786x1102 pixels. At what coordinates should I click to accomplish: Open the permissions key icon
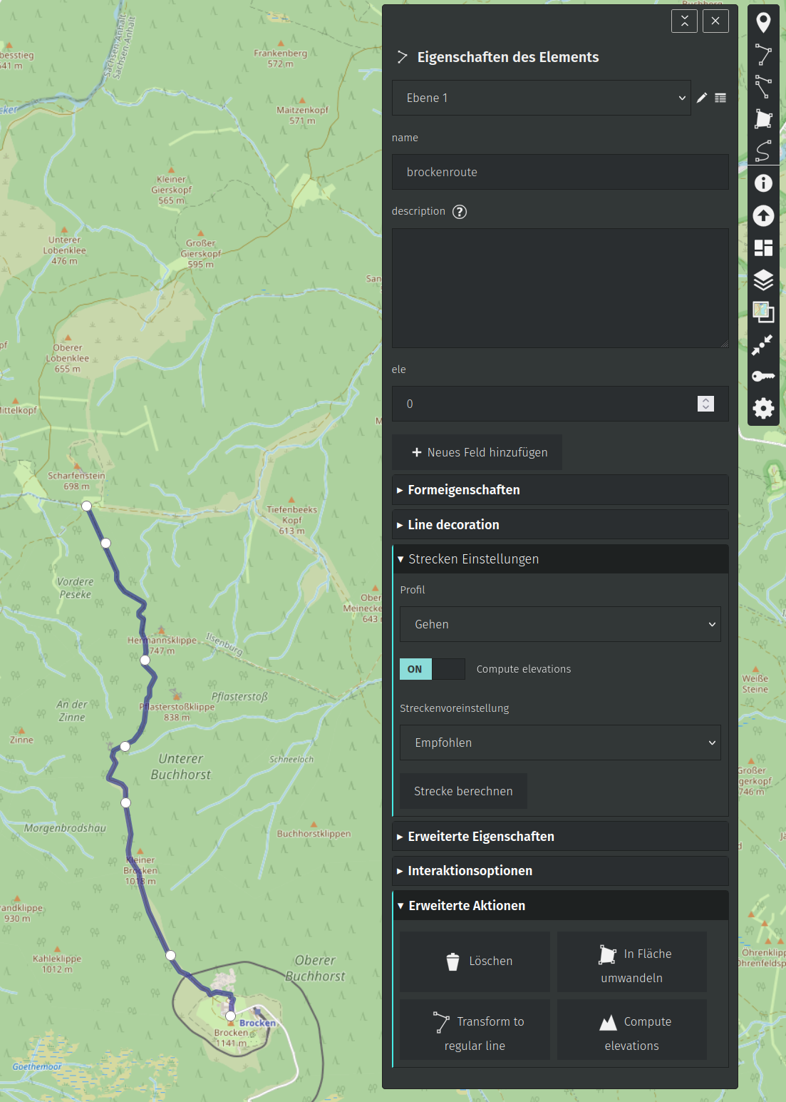point(763,376)
